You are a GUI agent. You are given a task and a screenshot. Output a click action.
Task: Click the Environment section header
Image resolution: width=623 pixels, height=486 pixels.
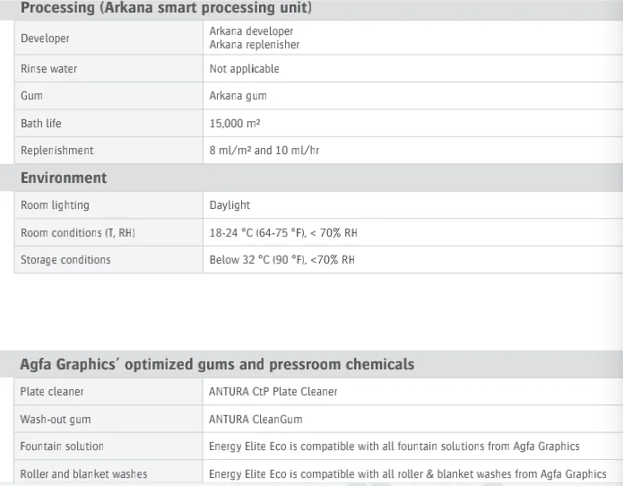coord(64,178)
